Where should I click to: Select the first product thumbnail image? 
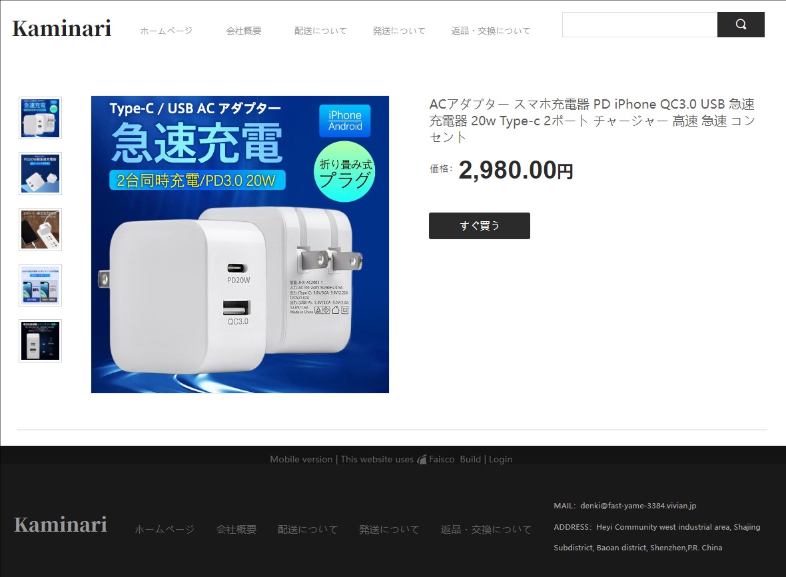click(x=40, y=118)
